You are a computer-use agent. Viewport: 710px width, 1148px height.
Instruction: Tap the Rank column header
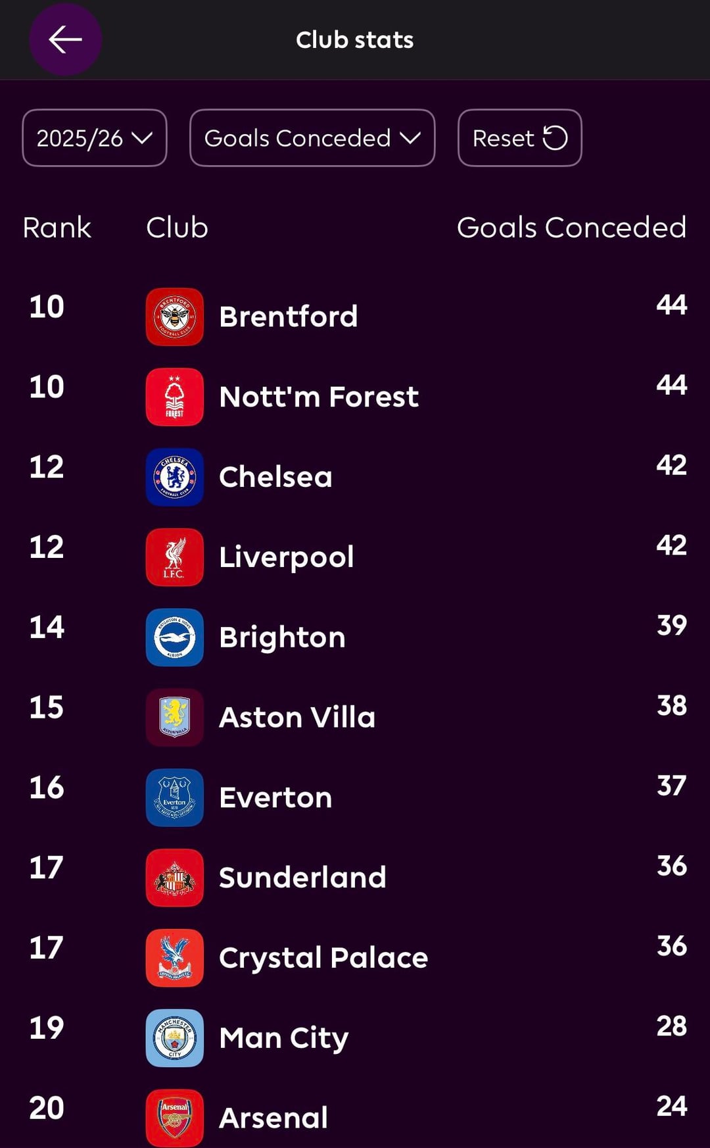click(x=57, y=228)
